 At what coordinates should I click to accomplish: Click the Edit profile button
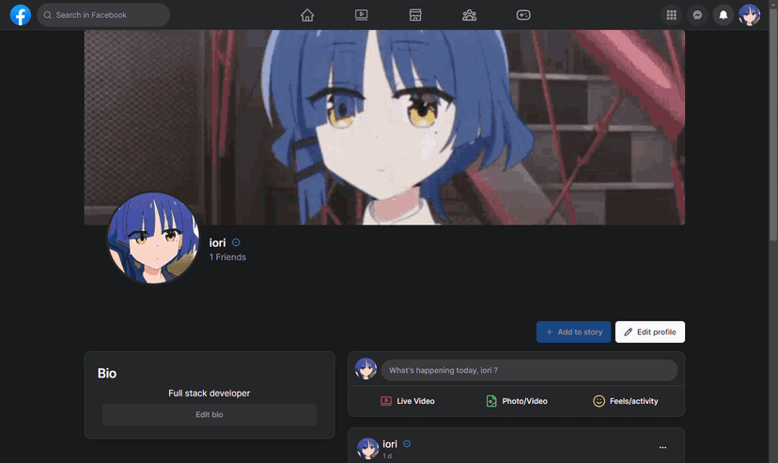pos(650,332)
